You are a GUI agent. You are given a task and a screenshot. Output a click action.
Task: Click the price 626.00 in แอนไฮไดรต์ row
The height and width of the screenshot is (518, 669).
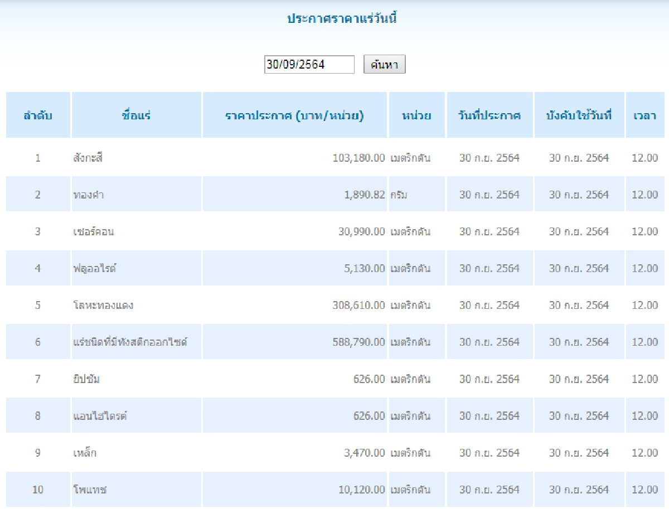[x=369, y=415]
